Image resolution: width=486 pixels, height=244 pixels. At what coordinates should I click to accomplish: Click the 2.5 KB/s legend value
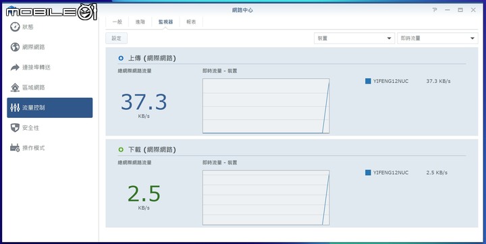437,173
